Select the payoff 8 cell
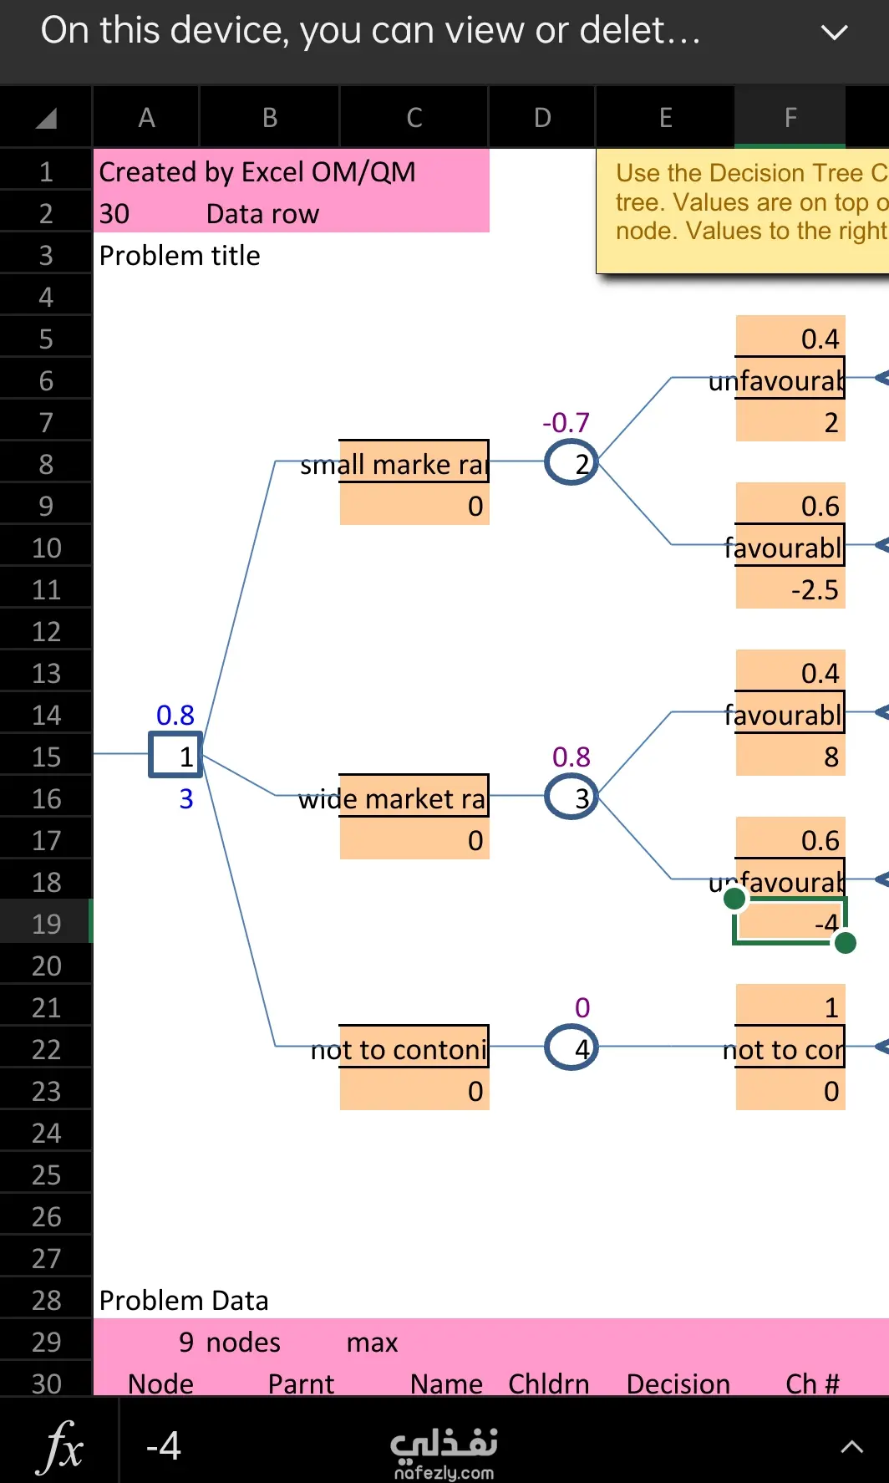 coord(790,756)
